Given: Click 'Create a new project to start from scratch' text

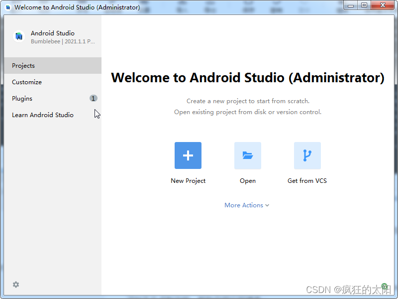Looking at the screenshot, I should (x=248, y=101).
